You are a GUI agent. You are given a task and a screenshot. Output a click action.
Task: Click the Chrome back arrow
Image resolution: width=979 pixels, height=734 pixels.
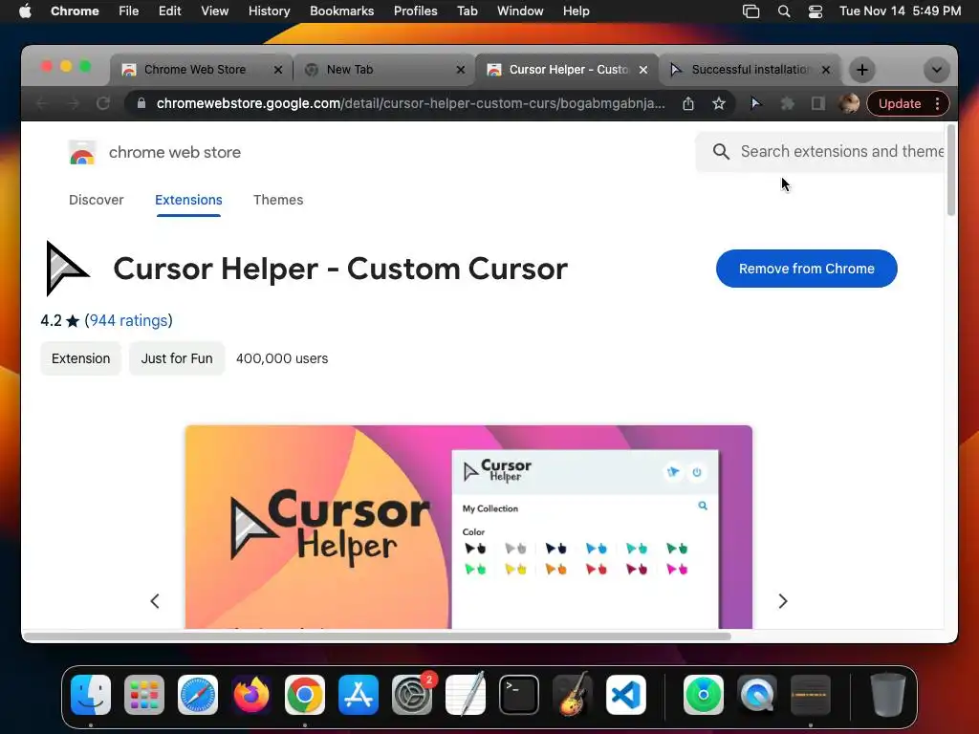pos(43,103)
